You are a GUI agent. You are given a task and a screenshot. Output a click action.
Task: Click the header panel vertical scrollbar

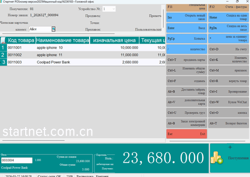[163, 18]
